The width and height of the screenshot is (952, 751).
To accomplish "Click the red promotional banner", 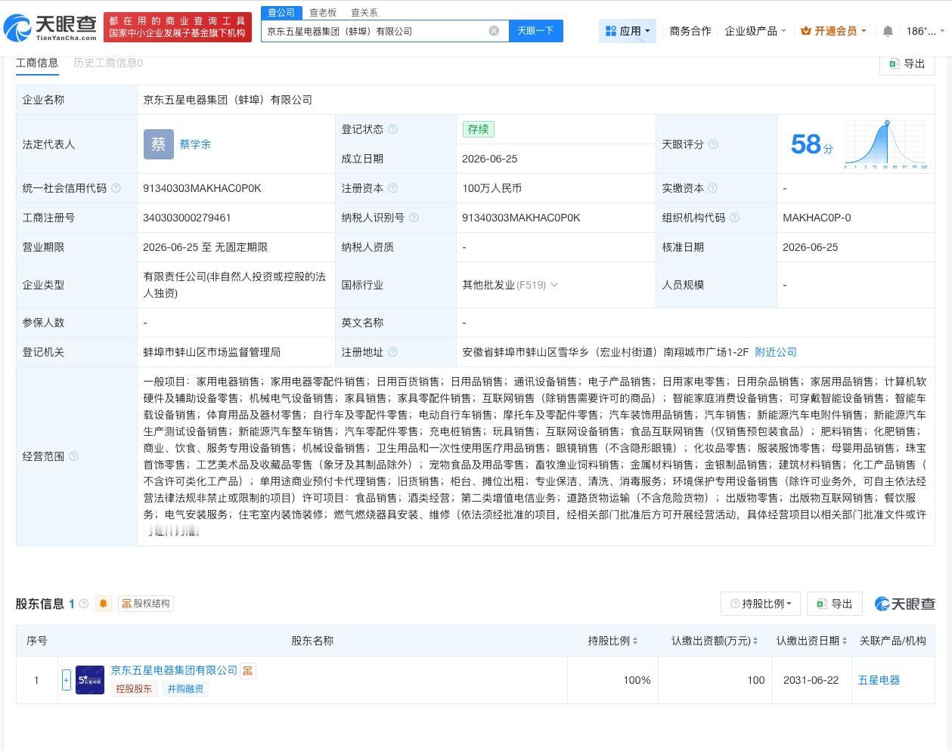I will click(178, 27).
